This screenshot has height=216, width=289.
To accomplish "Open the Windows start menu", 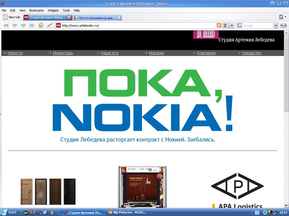I will click(9, 212).
